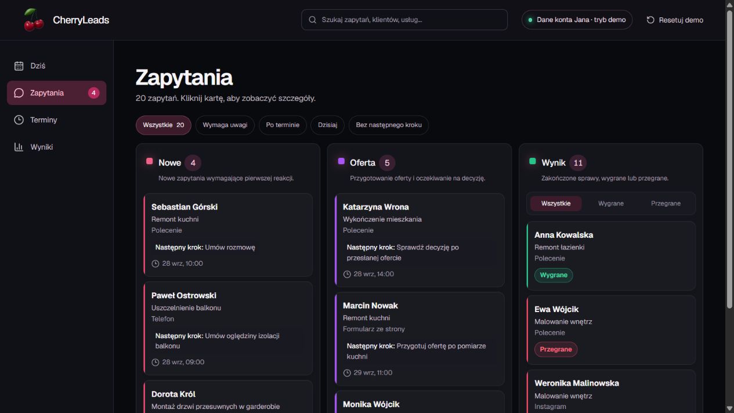Switch to the Wygrane tab in Wynik column
Screen dimensions: 734x413
(611, 204)
